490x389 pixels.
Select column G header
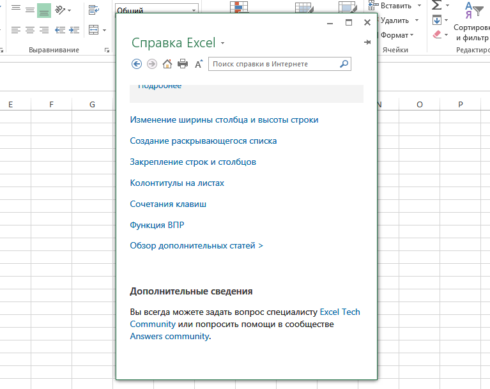coord(92,104)
